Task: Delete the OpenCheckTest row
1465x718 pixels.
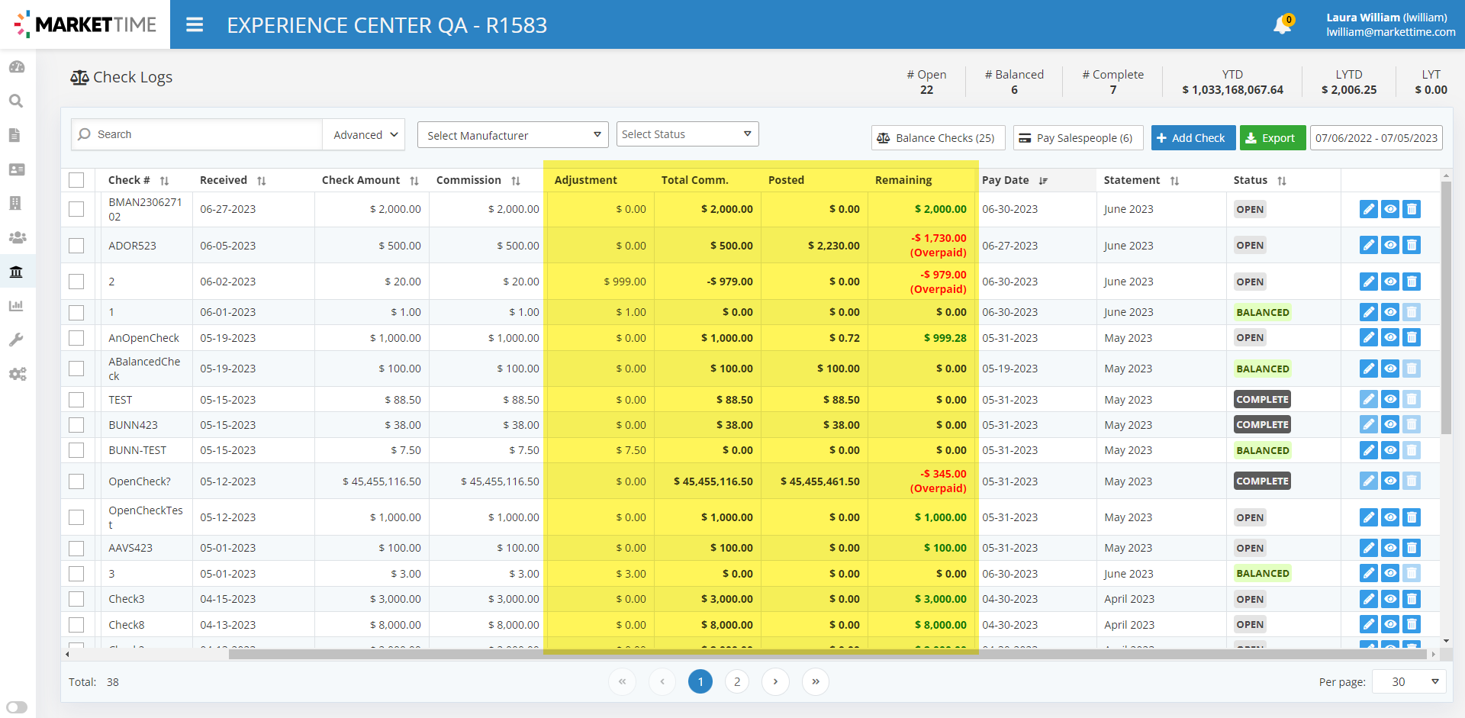Action: 1412,517
